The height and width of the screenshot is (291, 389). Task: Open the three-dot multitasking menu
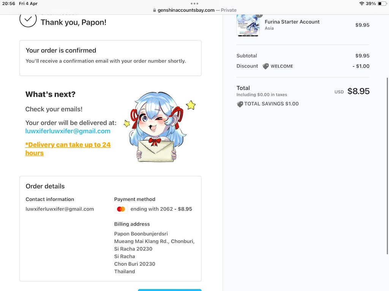point(194,3)
